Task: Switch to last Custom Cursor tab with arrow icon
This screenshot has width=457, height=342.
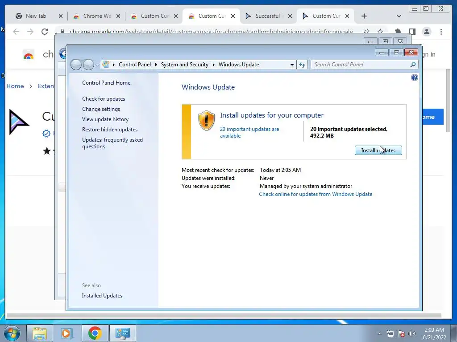Action: click(x=325, y=16)
